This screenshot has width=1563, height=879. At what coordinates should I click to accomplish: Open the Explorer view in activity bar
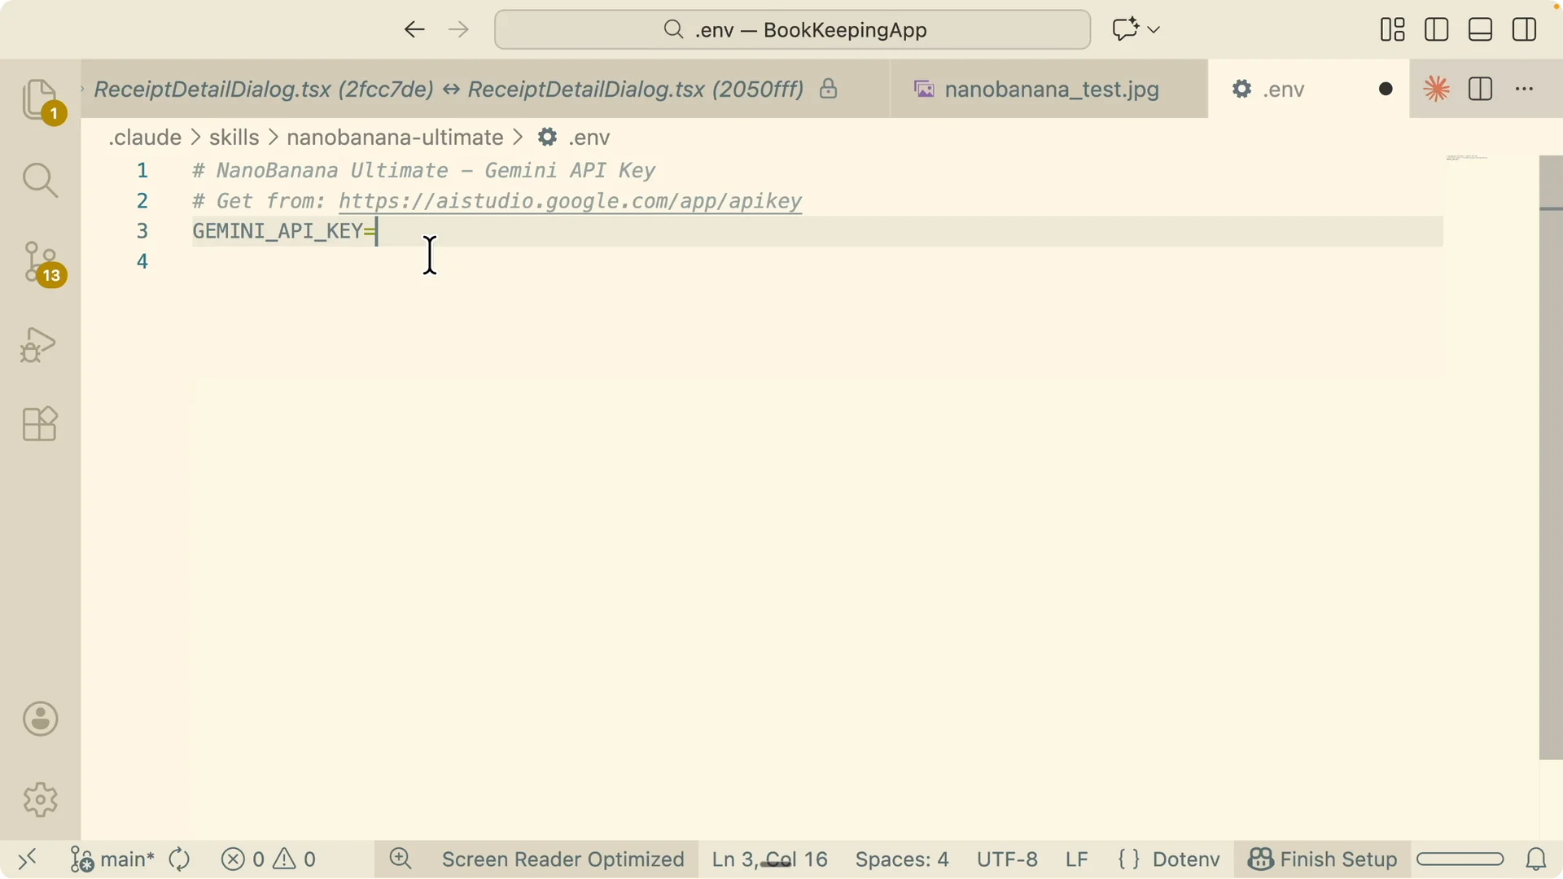[x=40, y=100]
